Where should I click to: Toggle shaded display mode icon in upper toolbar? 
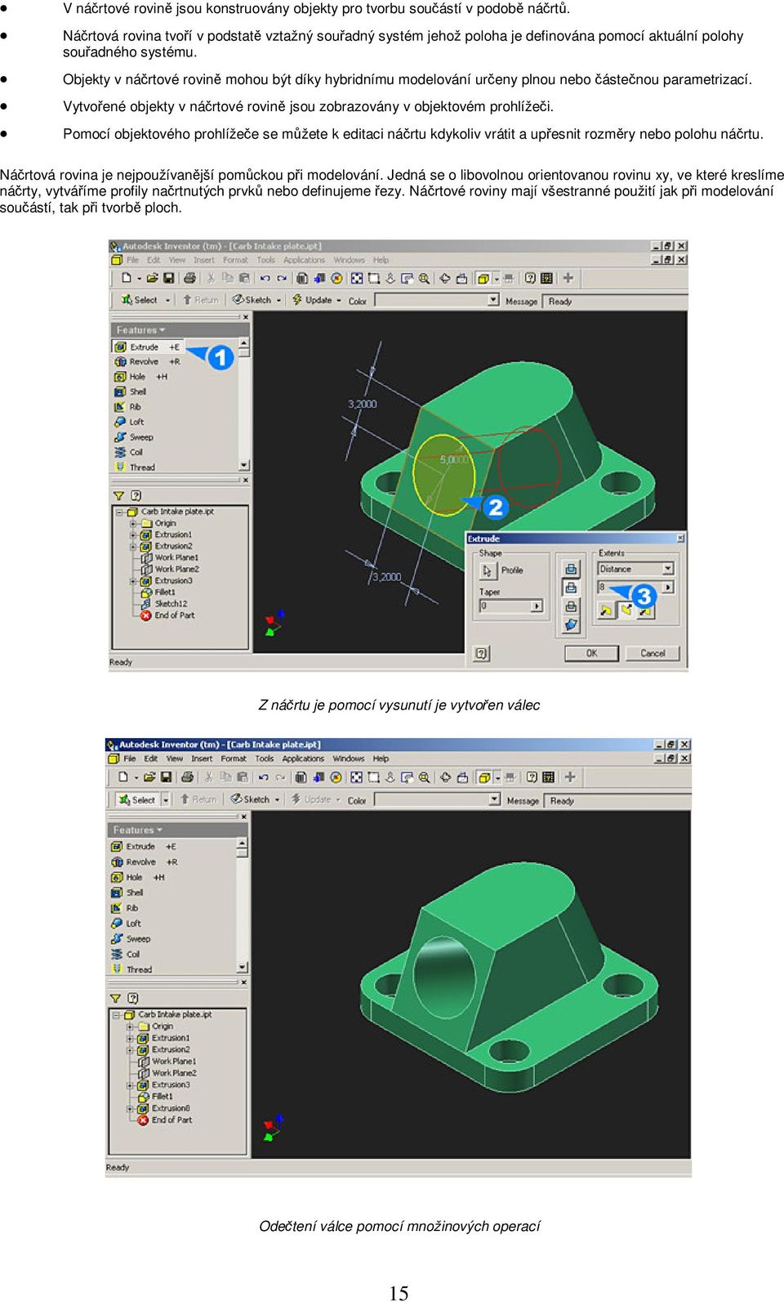(x=483, y=278)
